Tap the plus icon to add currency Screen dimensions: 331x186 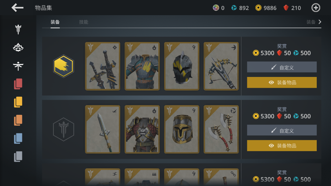click(316, 8)
